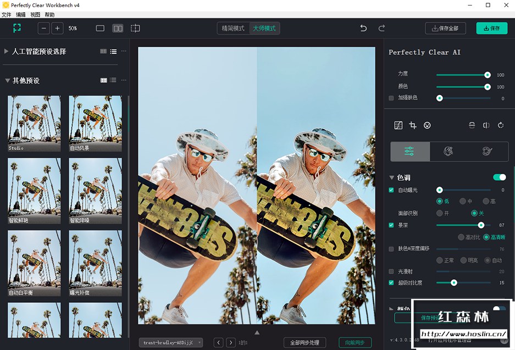Open the 视图 menu
The width and height of the screenshot is (515, 350).
[35, 14]
